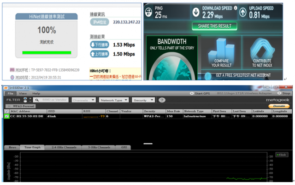Click the upload speed arrow icon
295x185 pixels.
243,12
